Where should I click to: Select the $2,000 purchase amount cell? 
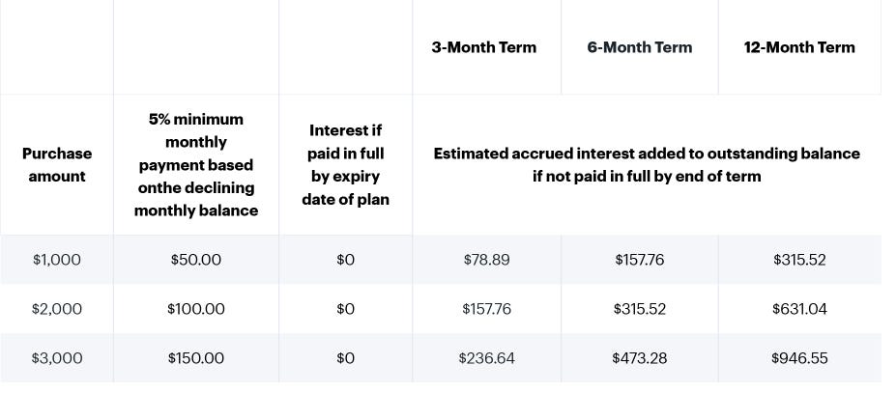click(57, 308)
